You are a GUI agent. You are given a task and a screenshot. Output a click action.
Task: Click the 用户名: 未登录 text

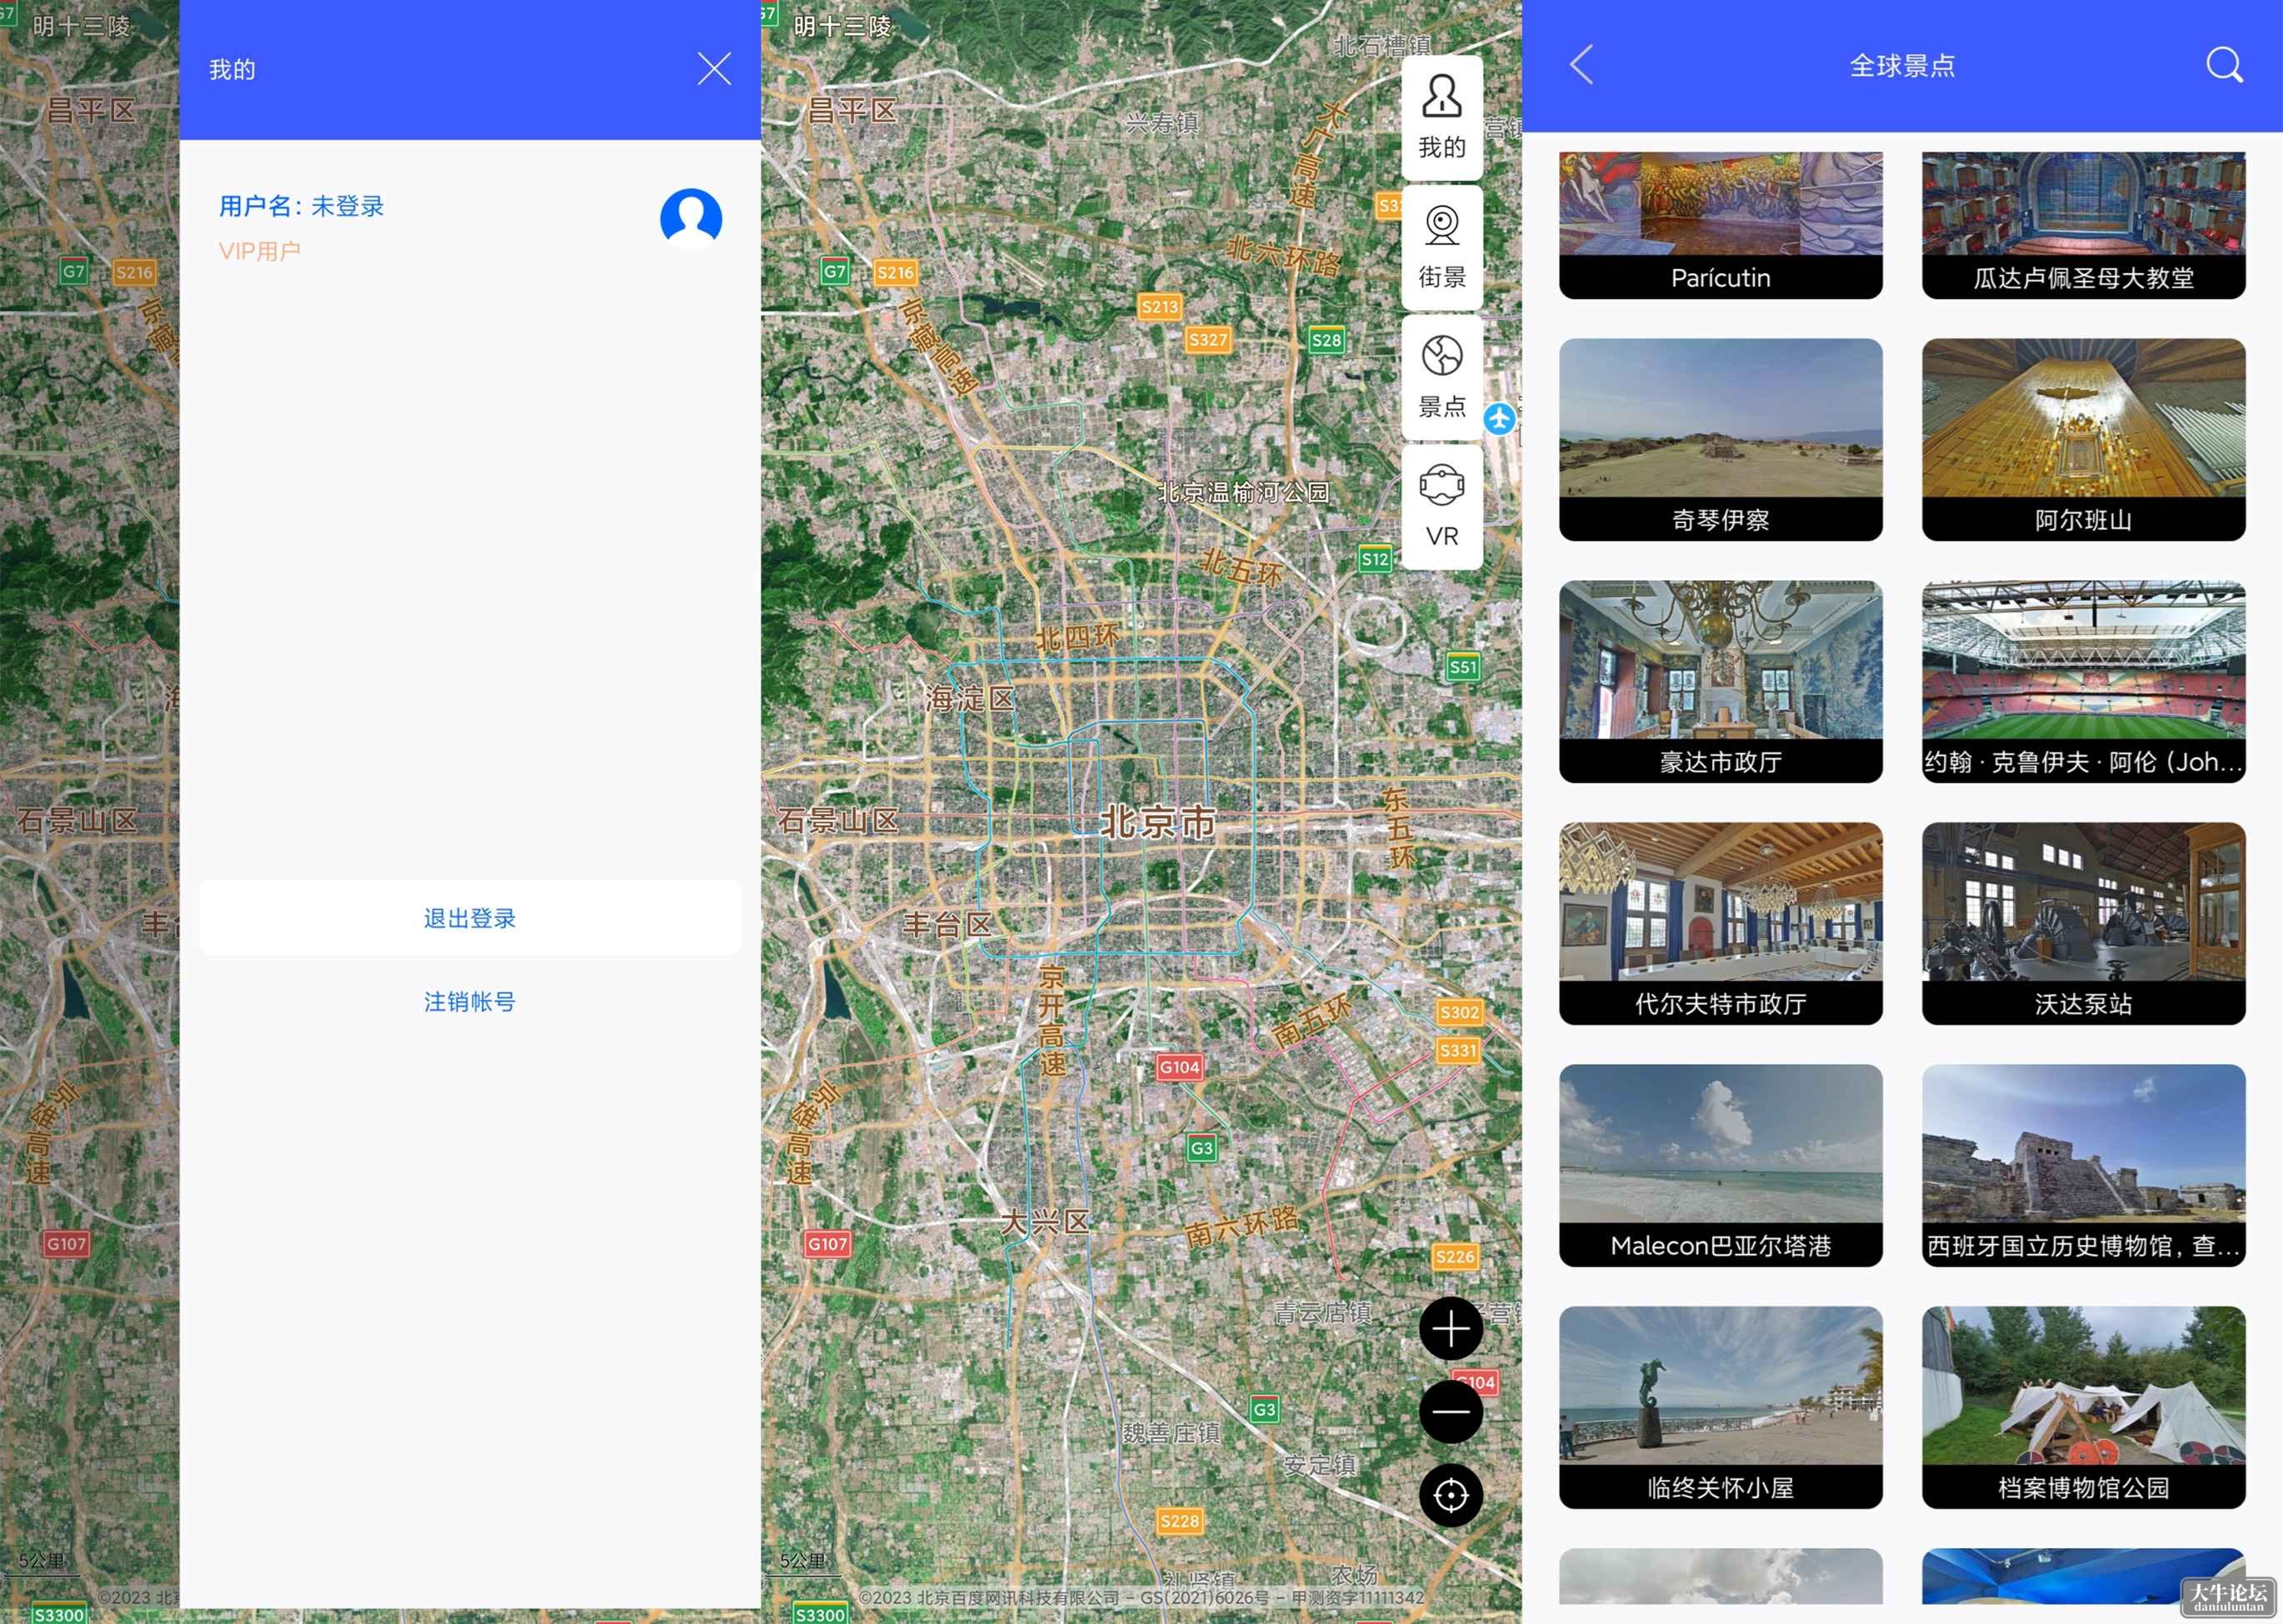click(x=302, y=206)
